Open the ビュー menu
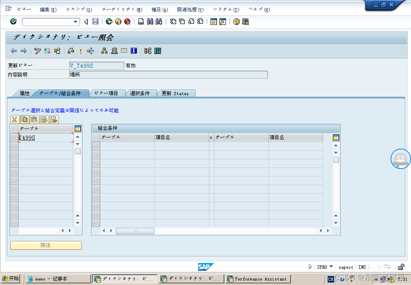Viewport: 411px width, 285px height. pyautogui.click(x=25, y=9)
